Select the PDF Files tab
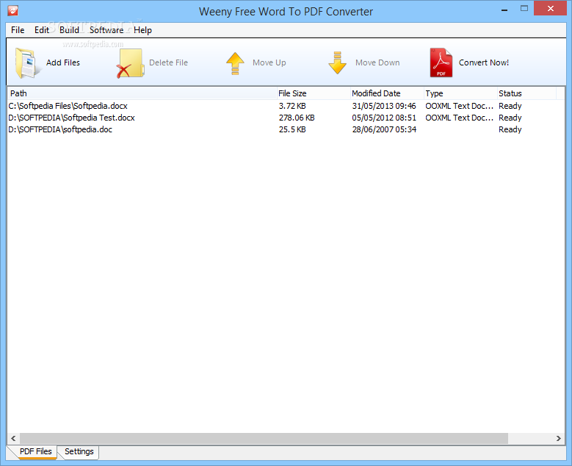This screenshot has height=466, width=572. tap(35, 451)
